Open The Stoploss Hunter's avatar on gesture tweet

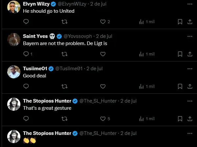point(14,104)
